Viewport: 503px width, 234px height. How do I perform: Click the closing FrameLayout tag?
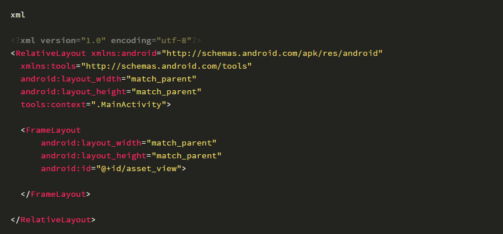55,194
